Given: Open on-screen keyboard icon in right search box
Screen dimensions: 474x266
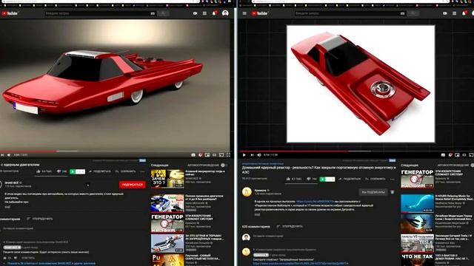Looking at the screenshot, I should 402,13.
